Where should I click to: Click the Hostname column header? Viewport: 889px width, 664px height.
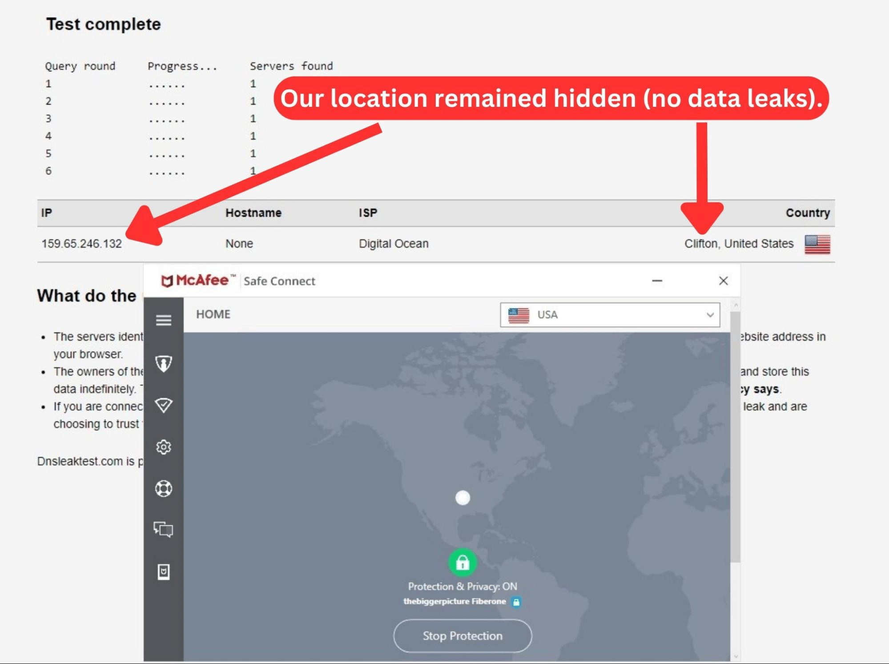pos(253,213)
